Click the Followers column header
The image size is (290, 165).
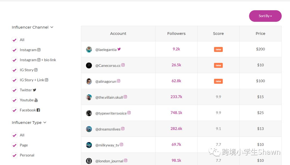tap(176, 34)
